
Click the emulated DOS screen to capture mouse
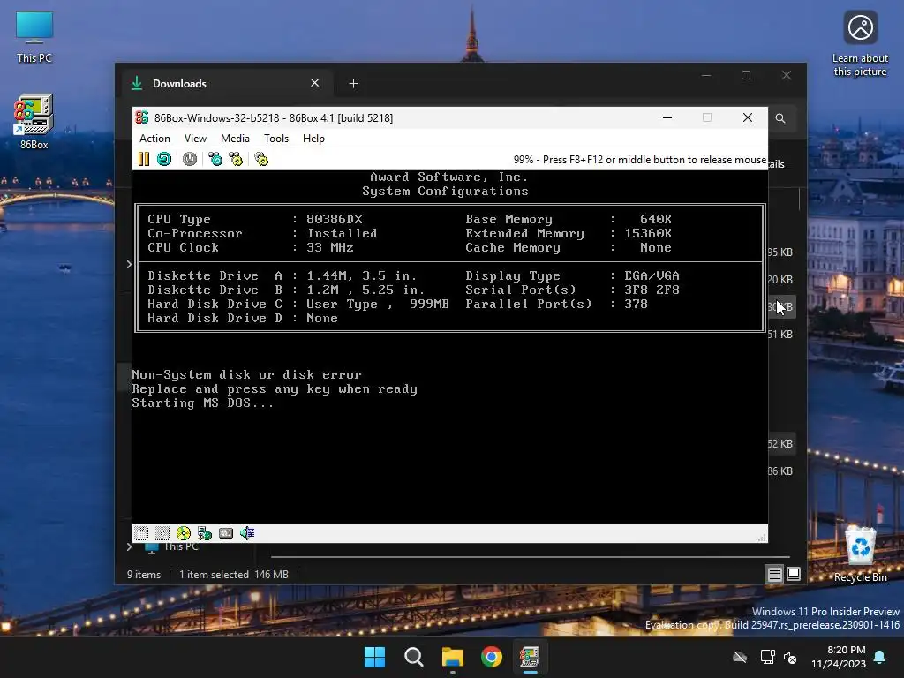[x=449, y=346]
